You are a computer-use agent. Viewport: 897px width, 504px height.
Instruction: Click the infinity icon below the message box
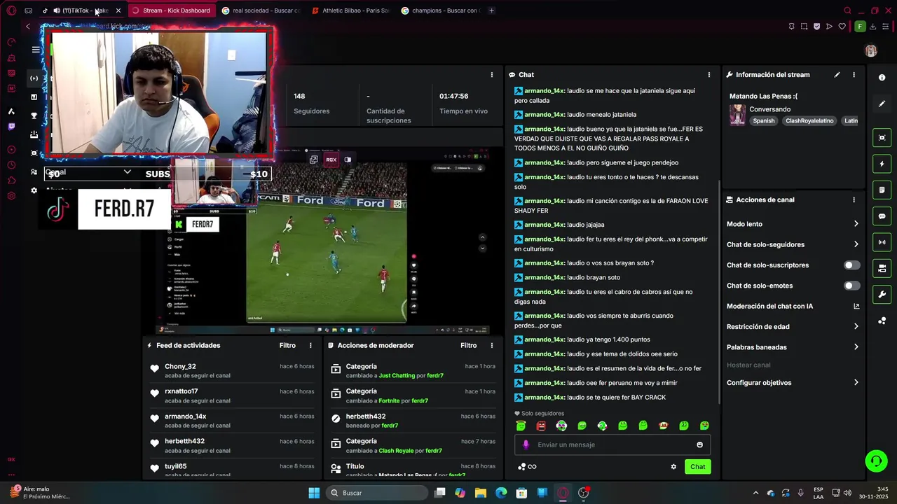coord(532,467)
